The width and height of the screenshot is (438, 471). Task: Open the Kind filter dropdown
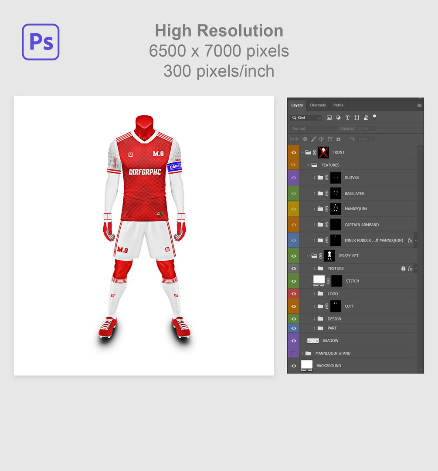click(306, 118)
